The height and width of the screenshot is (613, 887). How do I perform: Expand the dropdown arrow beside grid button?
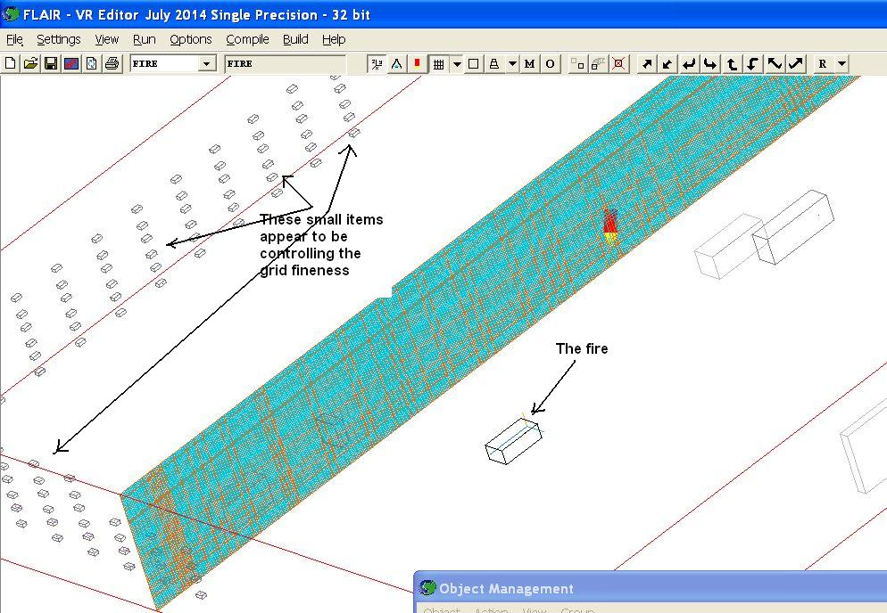tap(457, 63)
